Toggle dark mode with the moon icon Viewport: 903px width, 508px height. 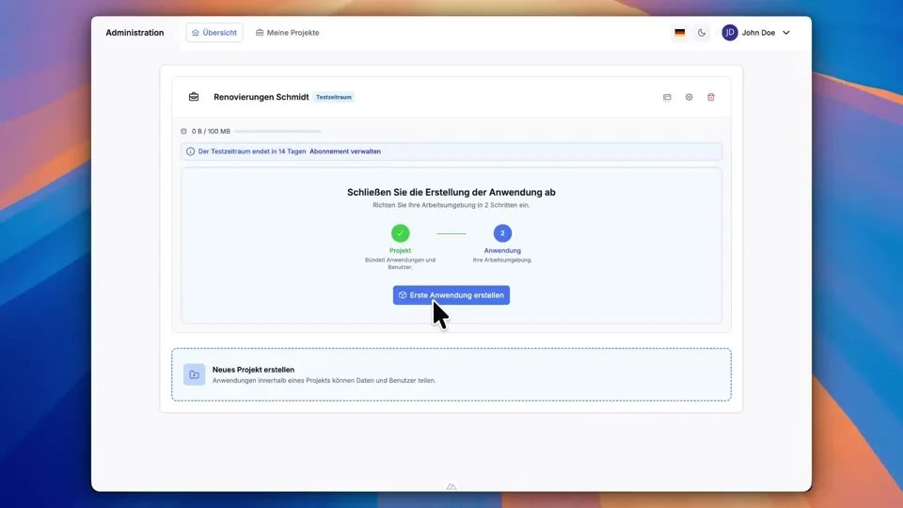702,33
